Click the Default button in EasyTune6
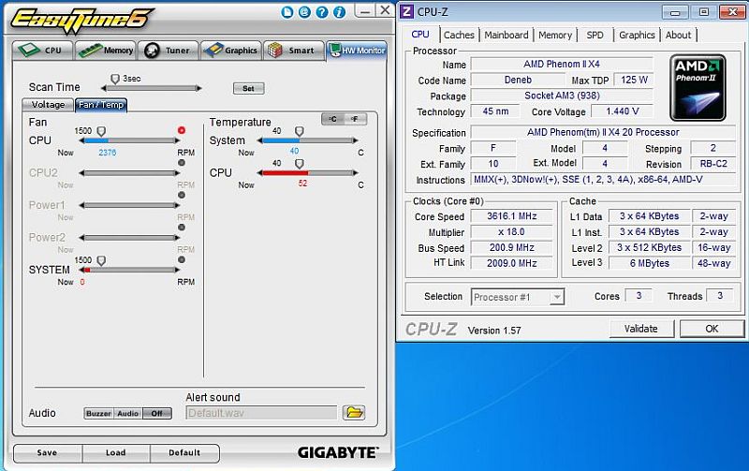This screenshot has width=749, height=471. tap(184, 453)
